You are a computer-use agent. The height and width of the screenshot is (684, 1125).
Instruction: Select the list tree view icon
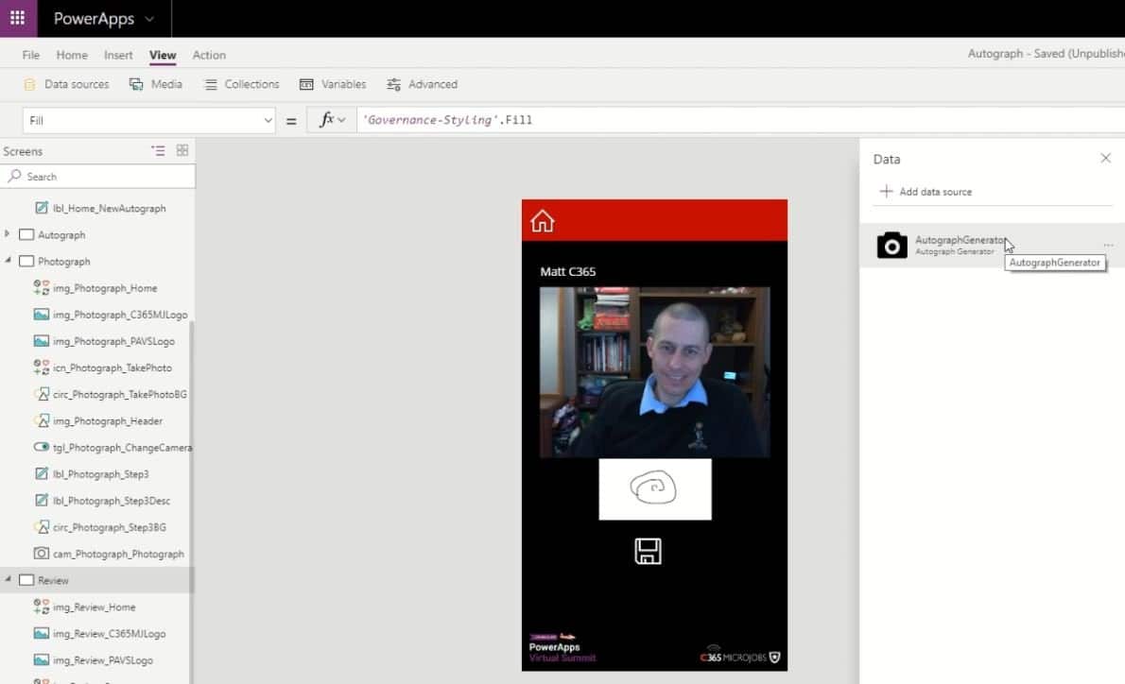[158, 150]
